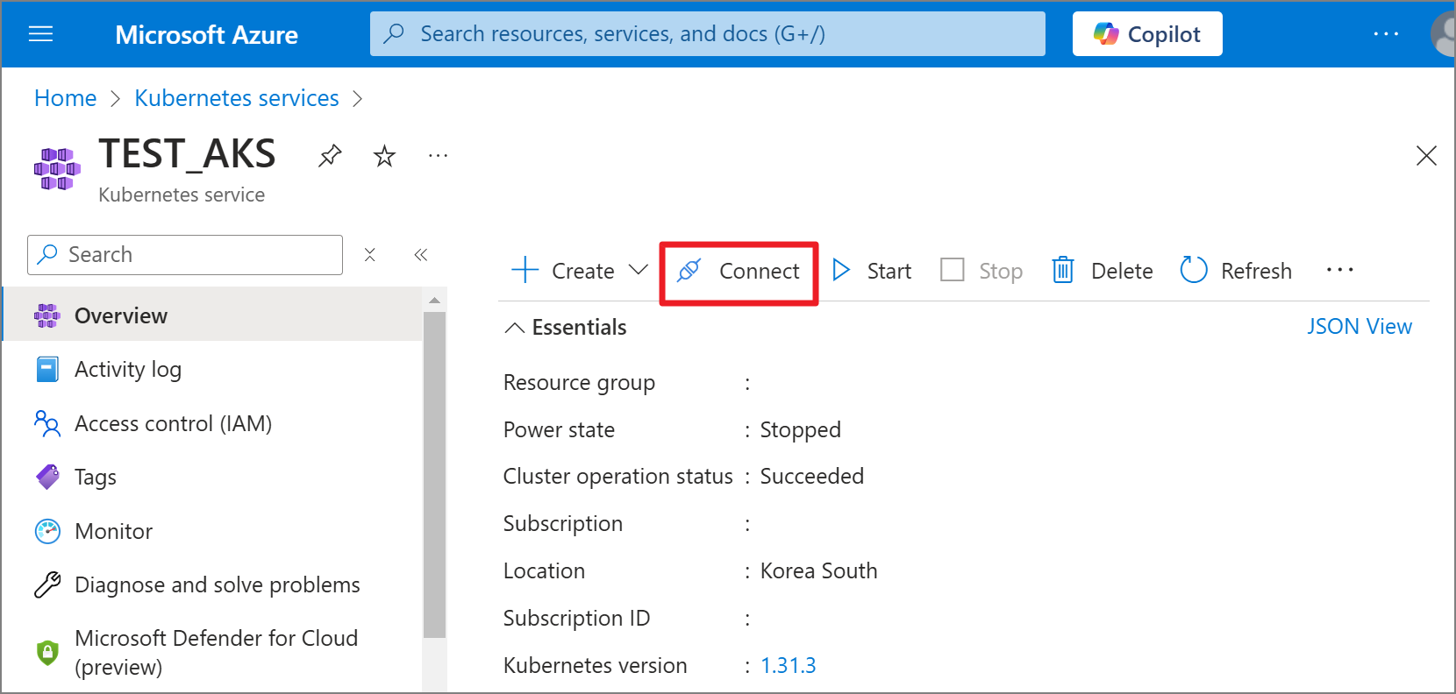The width and height of the screenshot is (1456, 694).
Task: Click the Access control people icon
Action: click(47, 423)
